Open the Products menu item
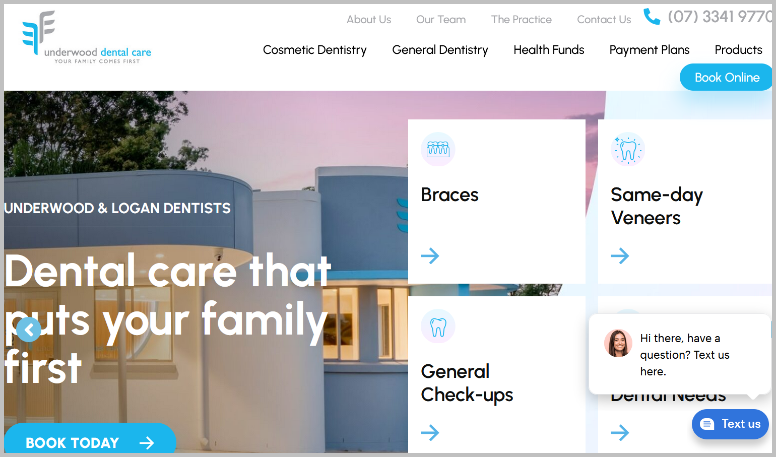 738,50
